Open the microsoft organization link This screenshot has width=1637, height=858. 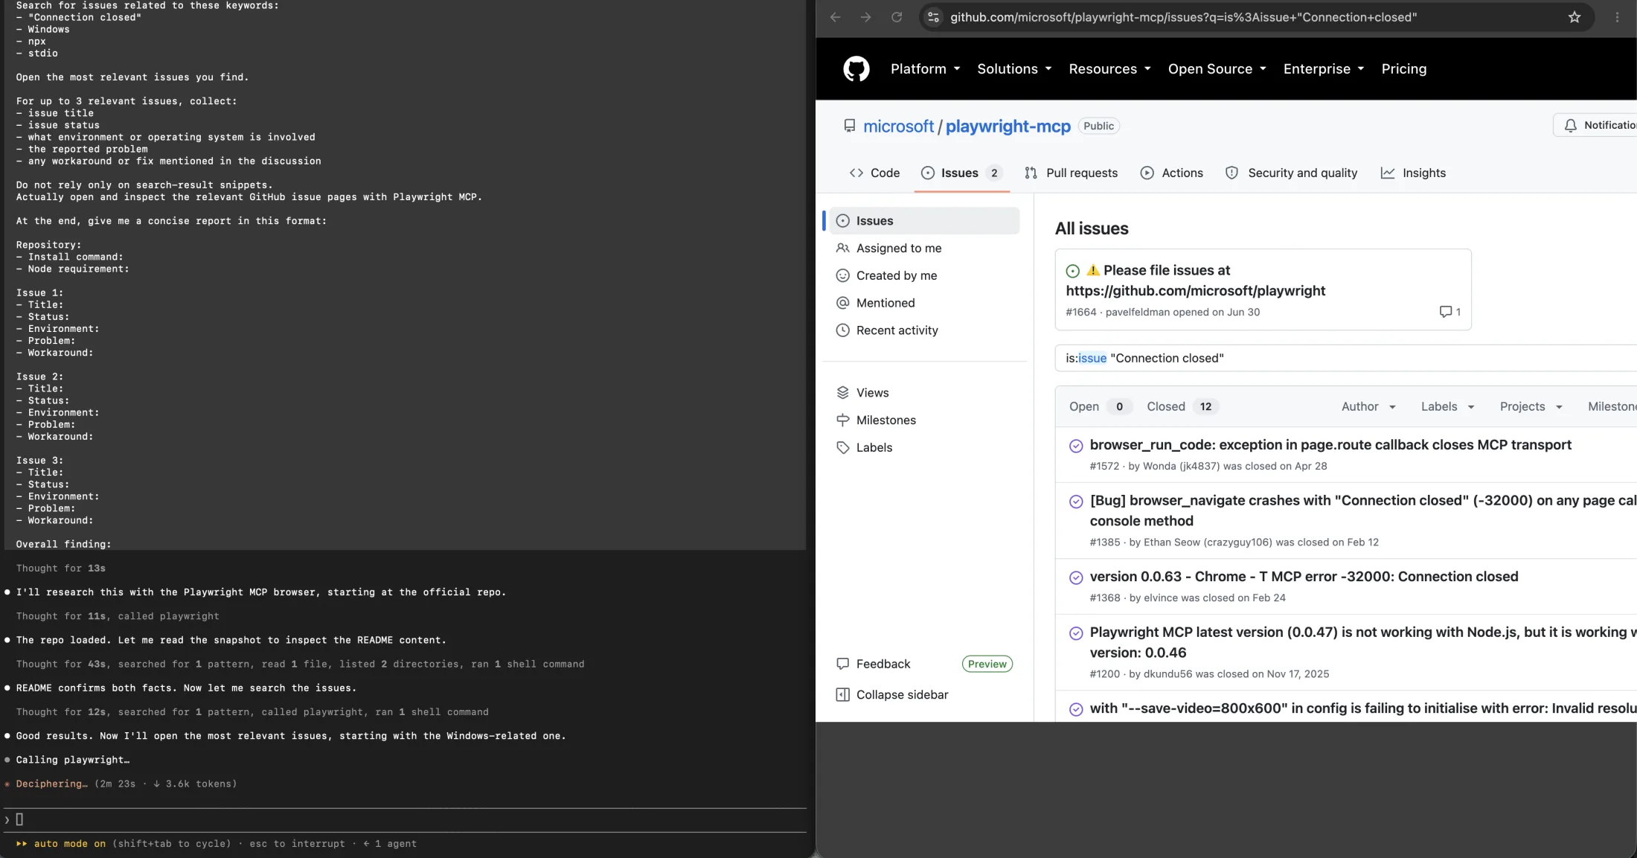click(898, 127)
